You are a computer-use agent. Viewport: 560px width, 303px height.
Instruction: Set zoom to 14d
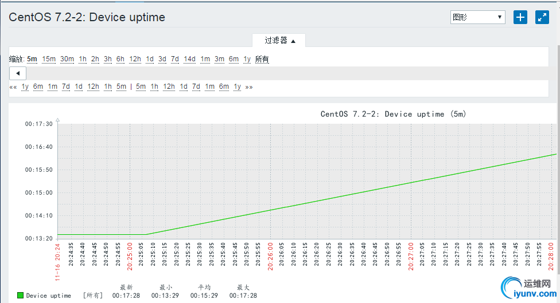(x=190, y=59)
